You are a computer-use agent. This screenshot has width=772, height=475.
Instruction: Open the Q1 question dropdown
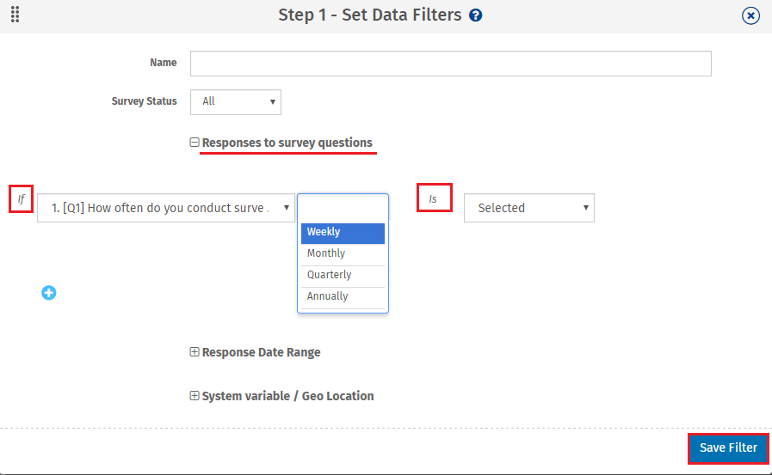click(x=166, y=208)
